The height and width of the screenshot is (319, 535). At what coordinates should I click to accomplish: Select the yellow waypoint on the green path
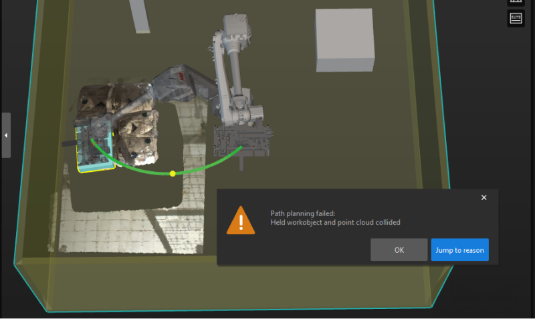[x=173, y=174]
